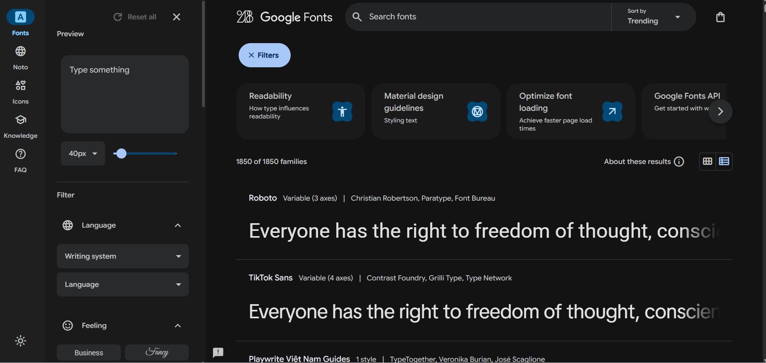Close the filters panel with X
766x363 pixels.
(x=177, y=17)
